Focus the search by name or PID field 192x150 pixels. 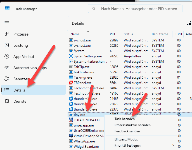(135, 9)
